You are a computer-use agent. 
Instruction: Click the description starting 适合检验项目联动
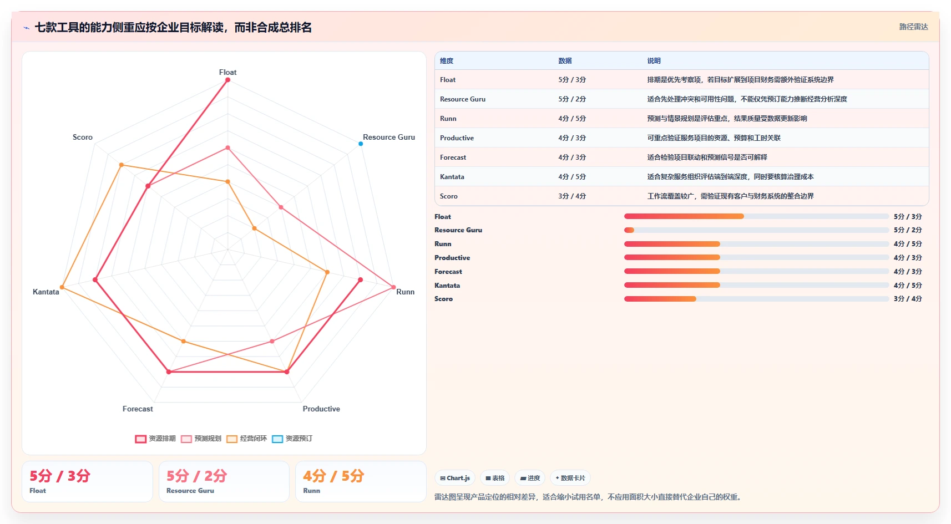707,157
